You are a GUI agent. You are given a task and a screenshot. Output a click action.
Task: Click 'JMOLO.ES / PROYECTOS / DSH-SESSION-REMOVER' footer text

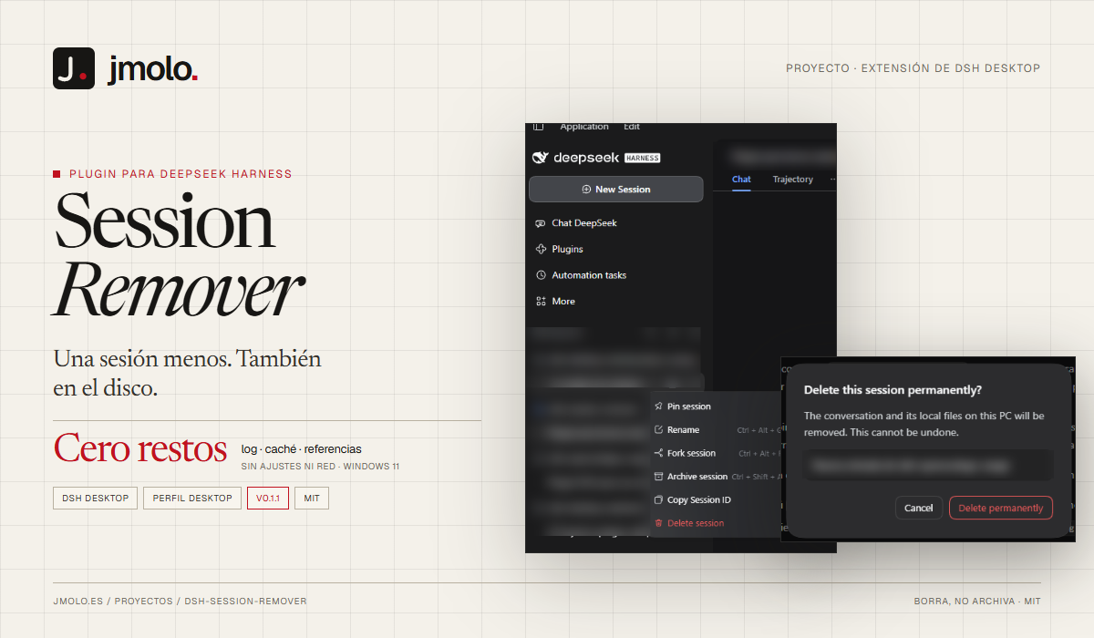181,602
